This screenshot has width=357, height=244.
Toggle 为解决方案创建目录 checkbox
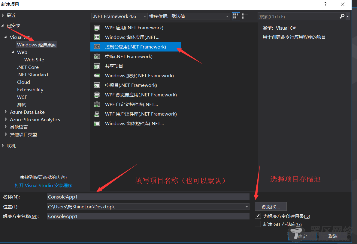(258, 216)
